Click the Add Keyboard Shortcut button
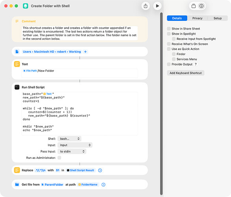The image size is (231, 197). click(x=186, y=73)
